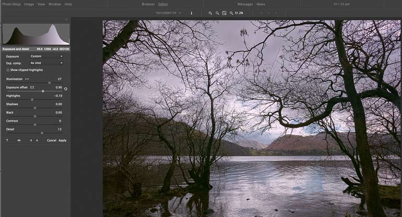Click the histogram display
402x217 pixels.
click(x=36, y=34)
